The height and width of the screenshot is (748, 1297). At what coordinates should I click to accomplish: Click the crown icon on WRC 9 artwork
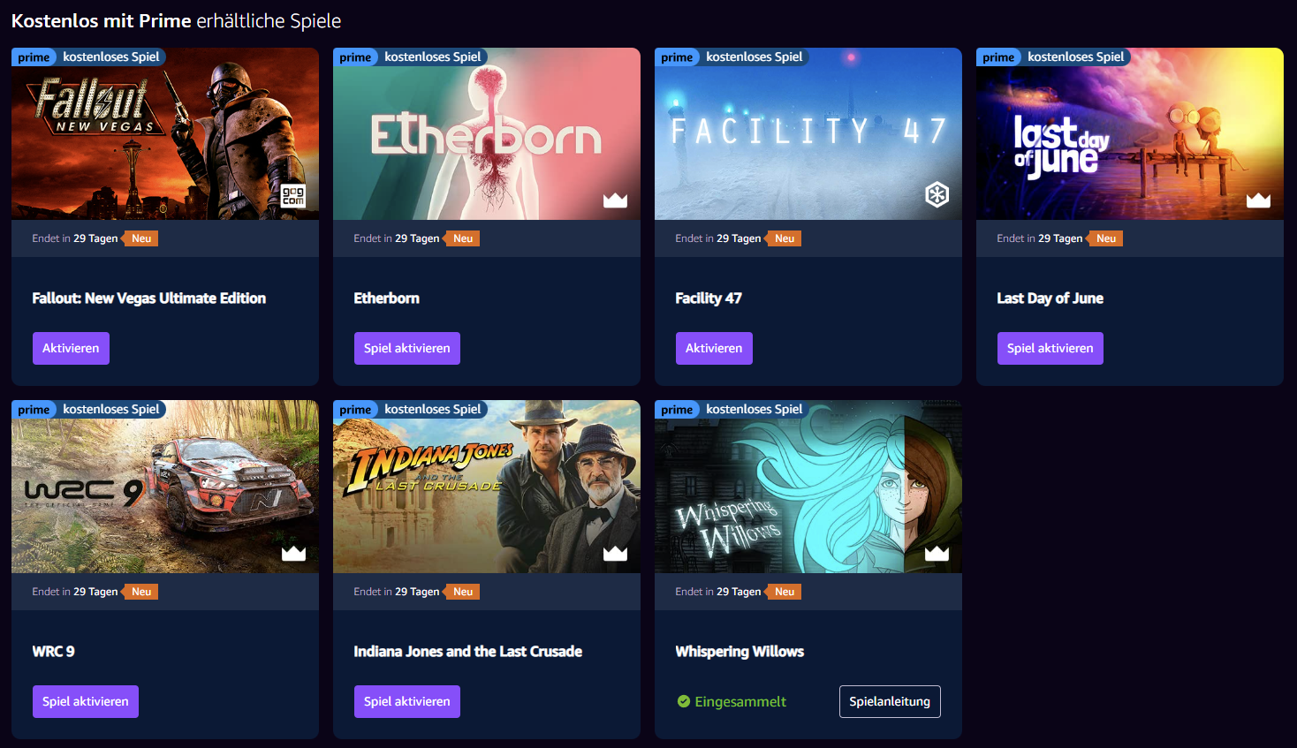[x=293, y=553]
